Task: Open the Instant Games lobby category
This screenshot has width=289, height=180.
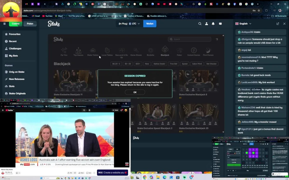Action: 194,51
